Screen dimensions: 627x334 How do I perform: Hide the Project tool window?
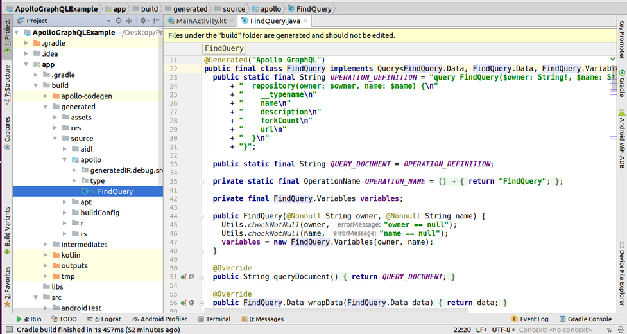point(157,21)
